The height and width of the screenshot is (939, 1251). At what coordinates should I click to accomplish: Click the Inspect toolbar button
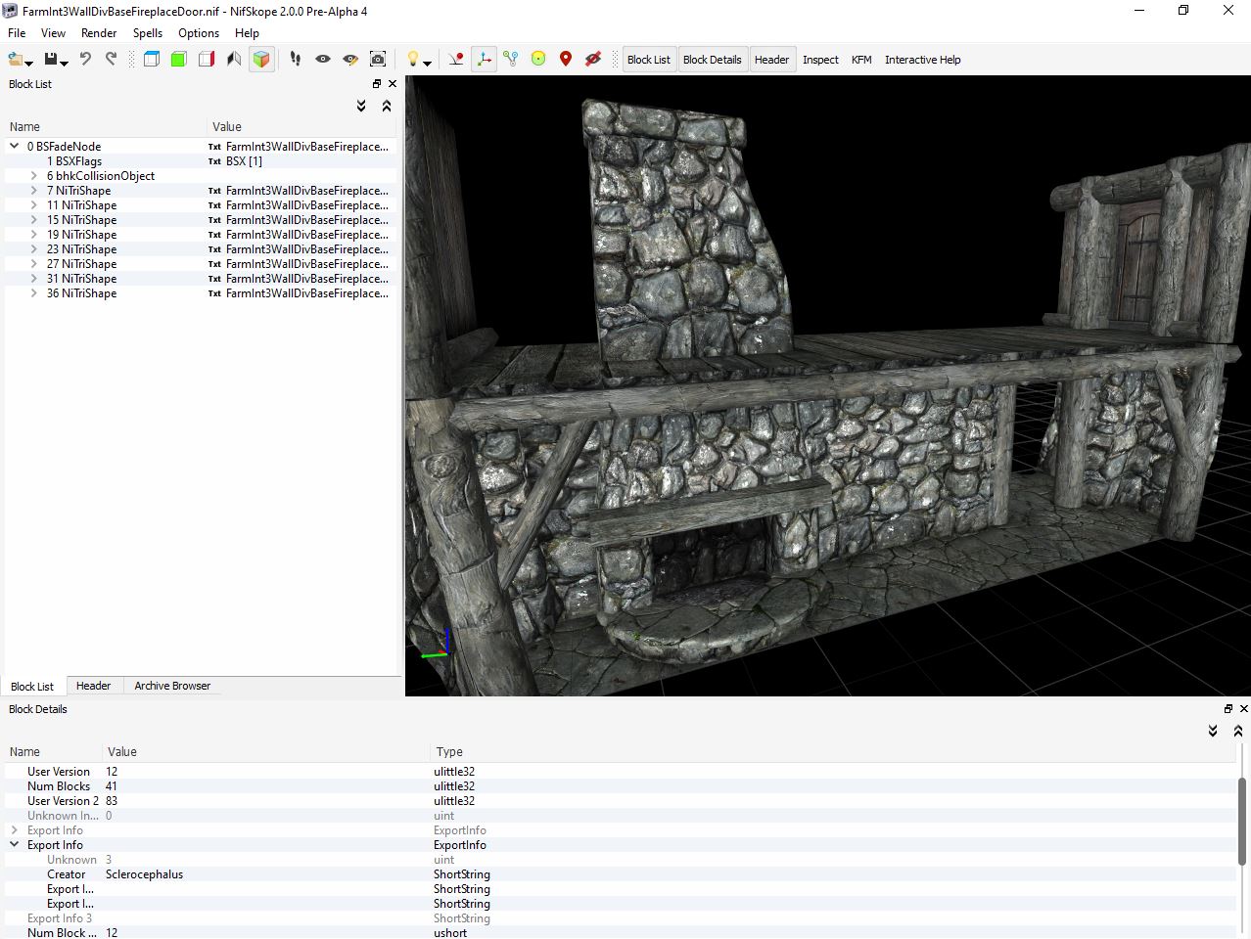point(820,60)
